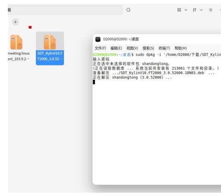Click the 输入密码 line in terminal
This screenshot has height=195, width=221.
pyautogui.click(x=101, y=59)
